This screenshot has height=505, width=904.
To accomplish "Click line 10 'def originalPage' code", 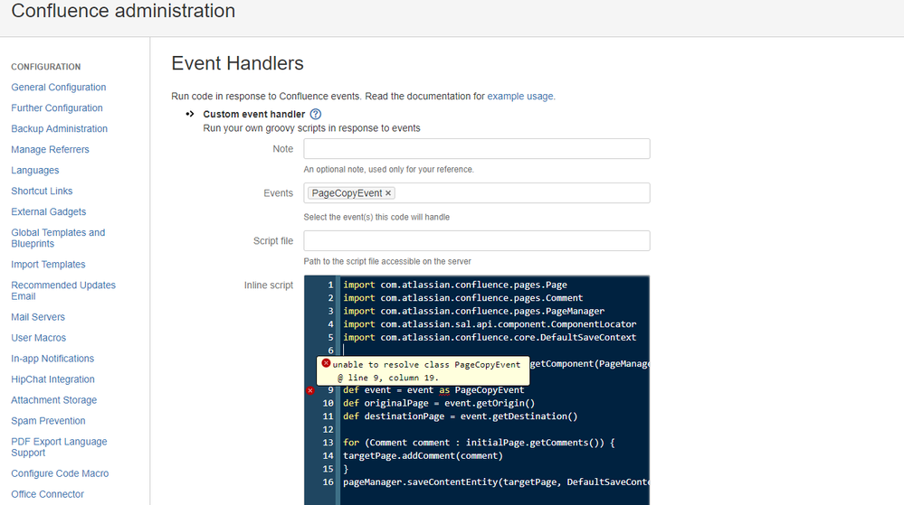I will tap(439, 403).
